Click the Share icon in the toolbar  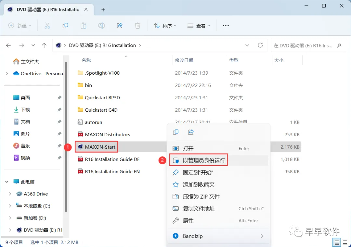pyautogui.click(x=120, y=26)
